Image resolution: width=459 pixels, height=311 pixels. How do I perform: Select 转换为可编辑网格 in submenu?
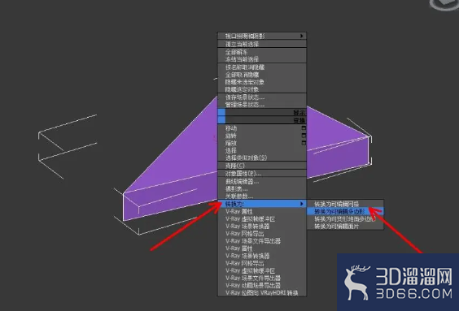click(345, 204)
